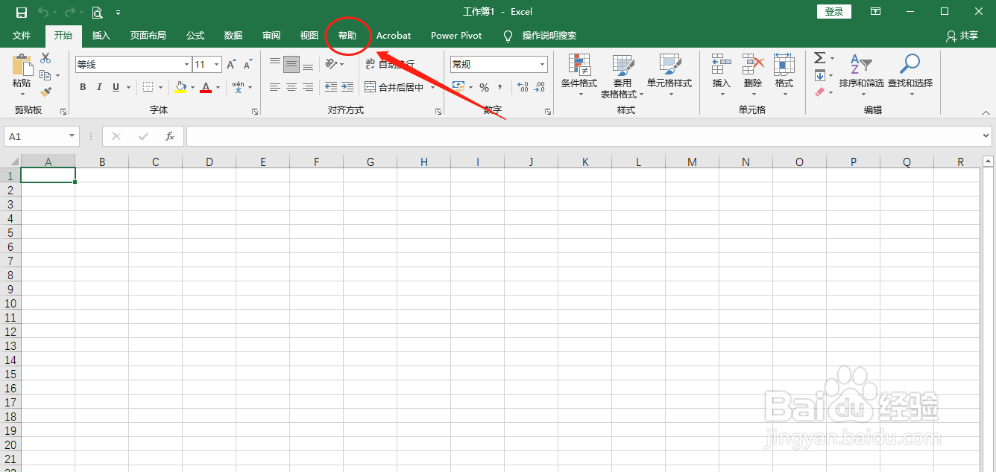Click the decrease indent icon

tap(331, 87)
